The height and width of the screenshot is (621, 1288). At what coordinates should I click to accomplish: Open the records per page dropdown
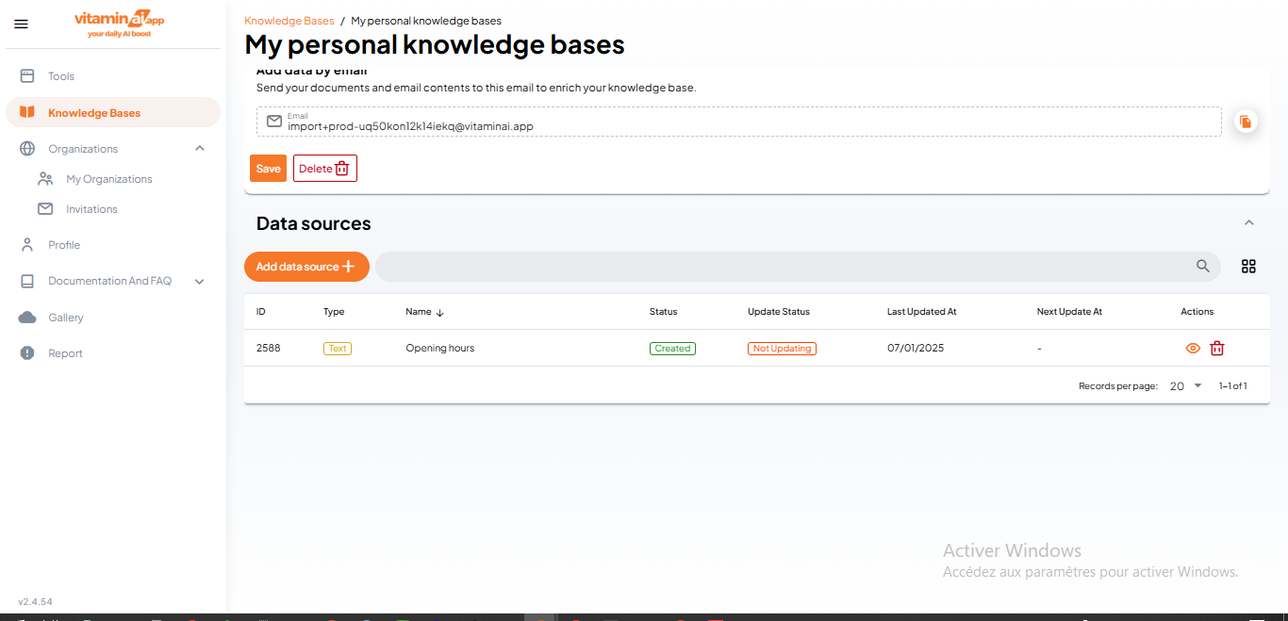1186,385
